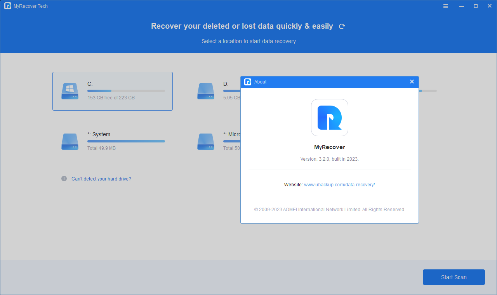497x295 pixels.
Task: Click the 'Total 49.9 MB' text
Action: (101, 148)
